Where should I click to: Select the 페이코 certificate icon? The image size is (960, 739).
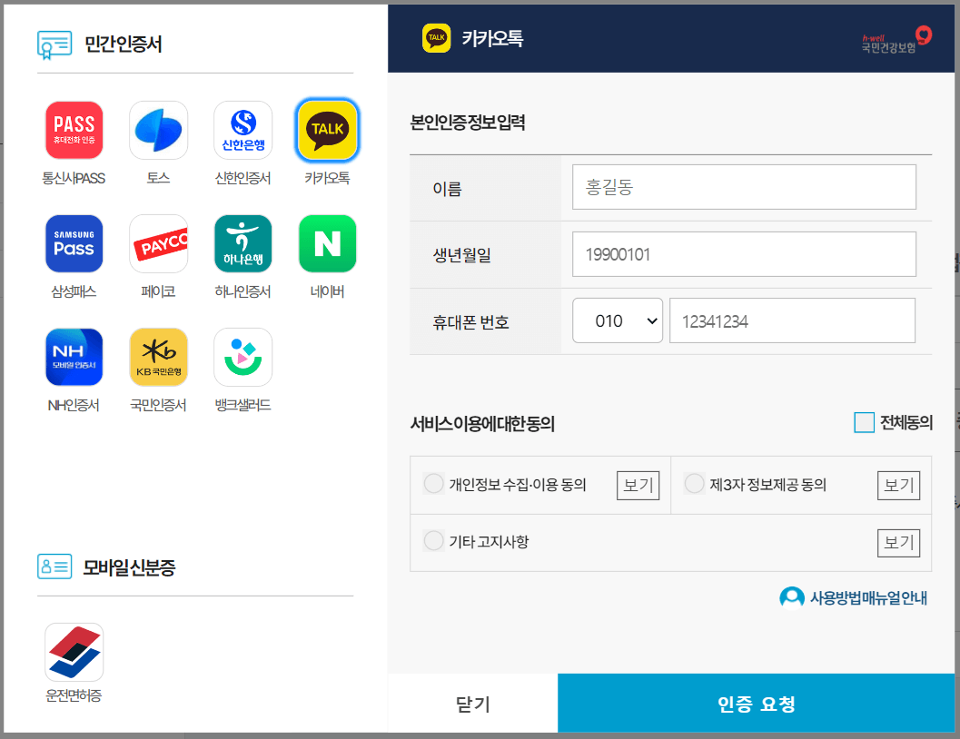point(158,243)
